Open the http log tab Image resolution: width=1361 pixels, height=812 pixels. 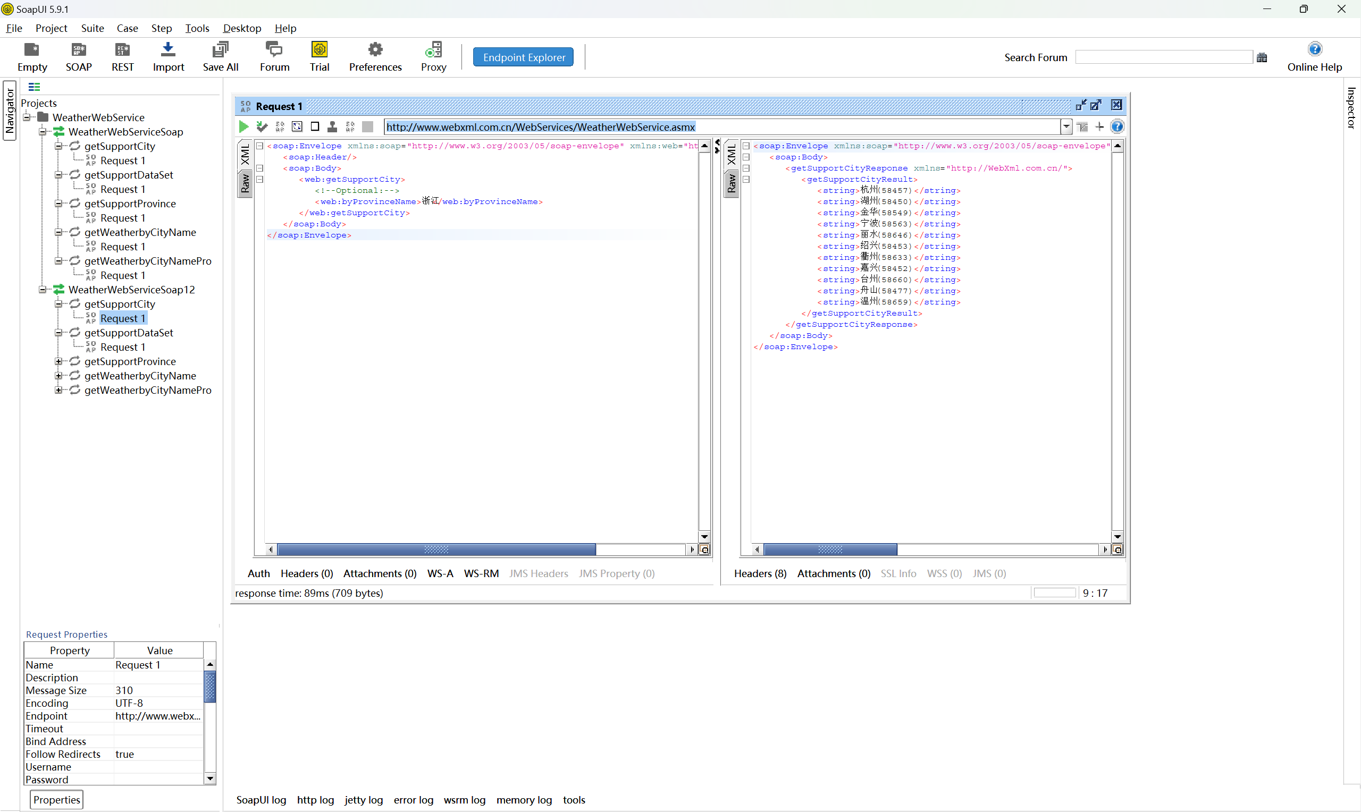tap(315, 800)
